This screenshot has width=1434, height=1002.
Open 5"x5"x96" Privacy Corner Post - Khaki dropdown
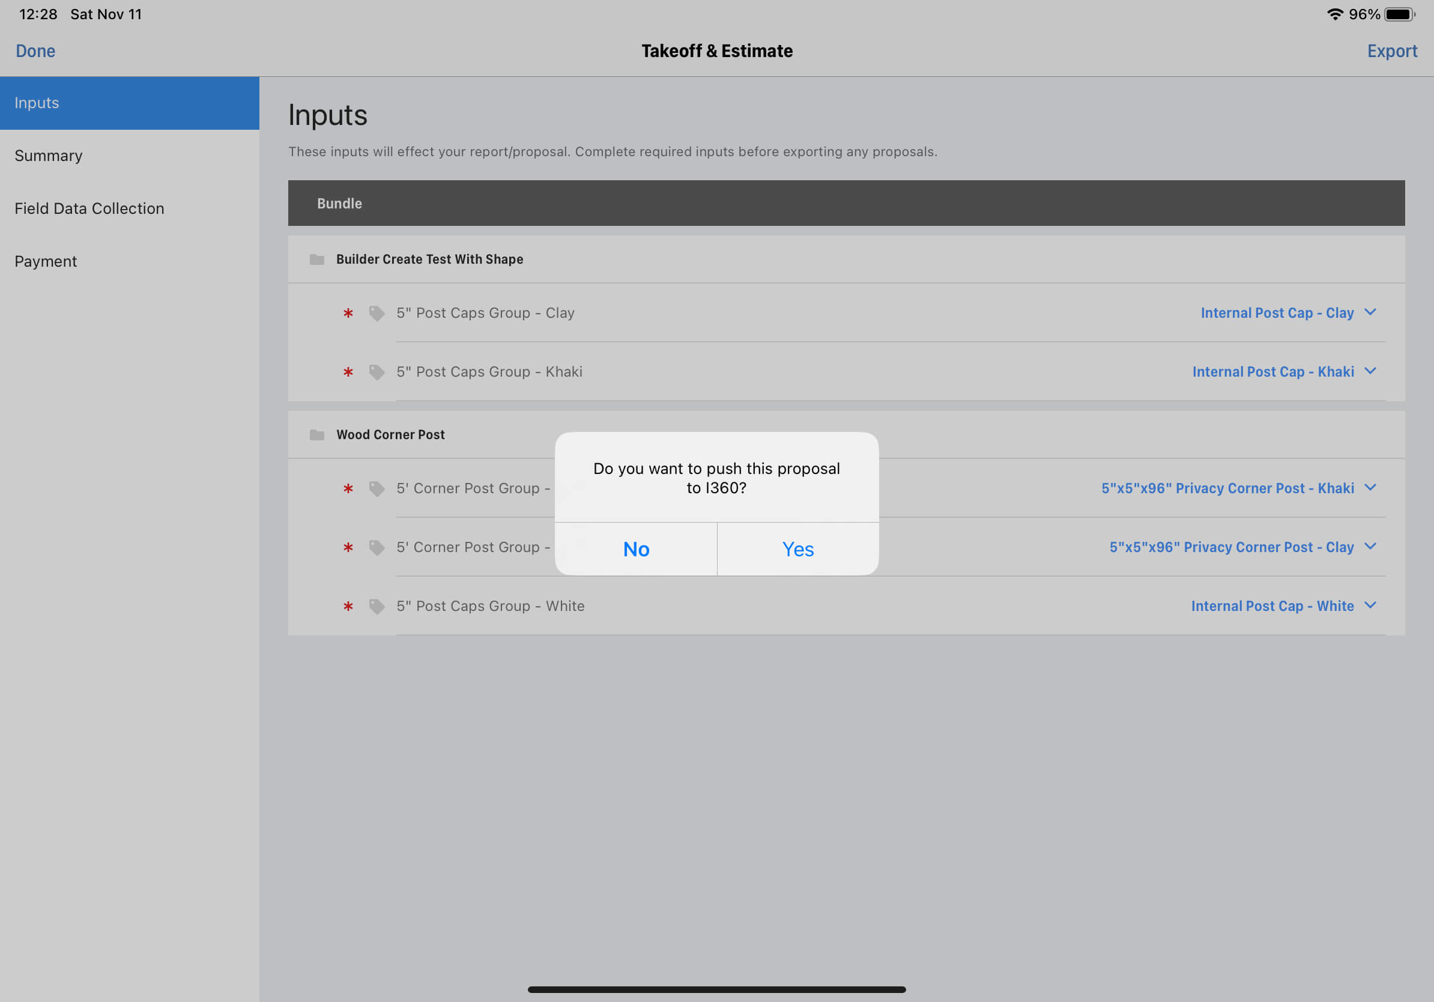[x=1238, y=488]
